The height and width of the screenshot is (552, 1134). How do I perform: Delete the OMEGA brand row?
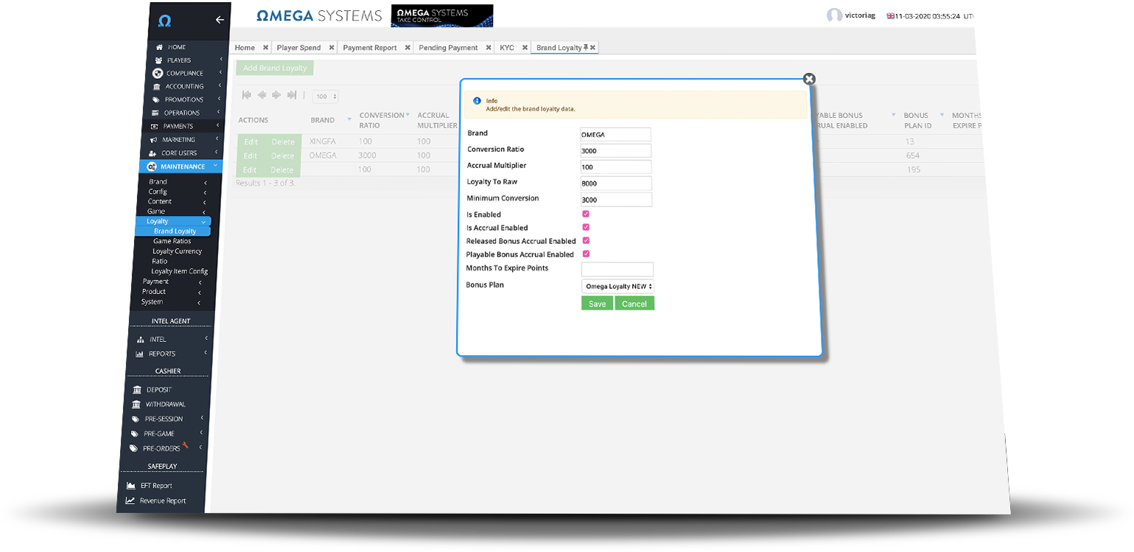[282, 156]
